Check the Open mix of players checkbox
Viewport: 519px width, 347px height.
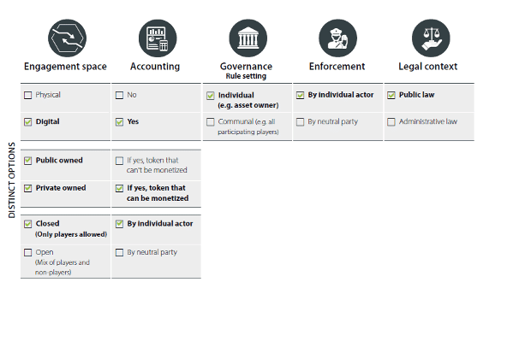(27, 253)
